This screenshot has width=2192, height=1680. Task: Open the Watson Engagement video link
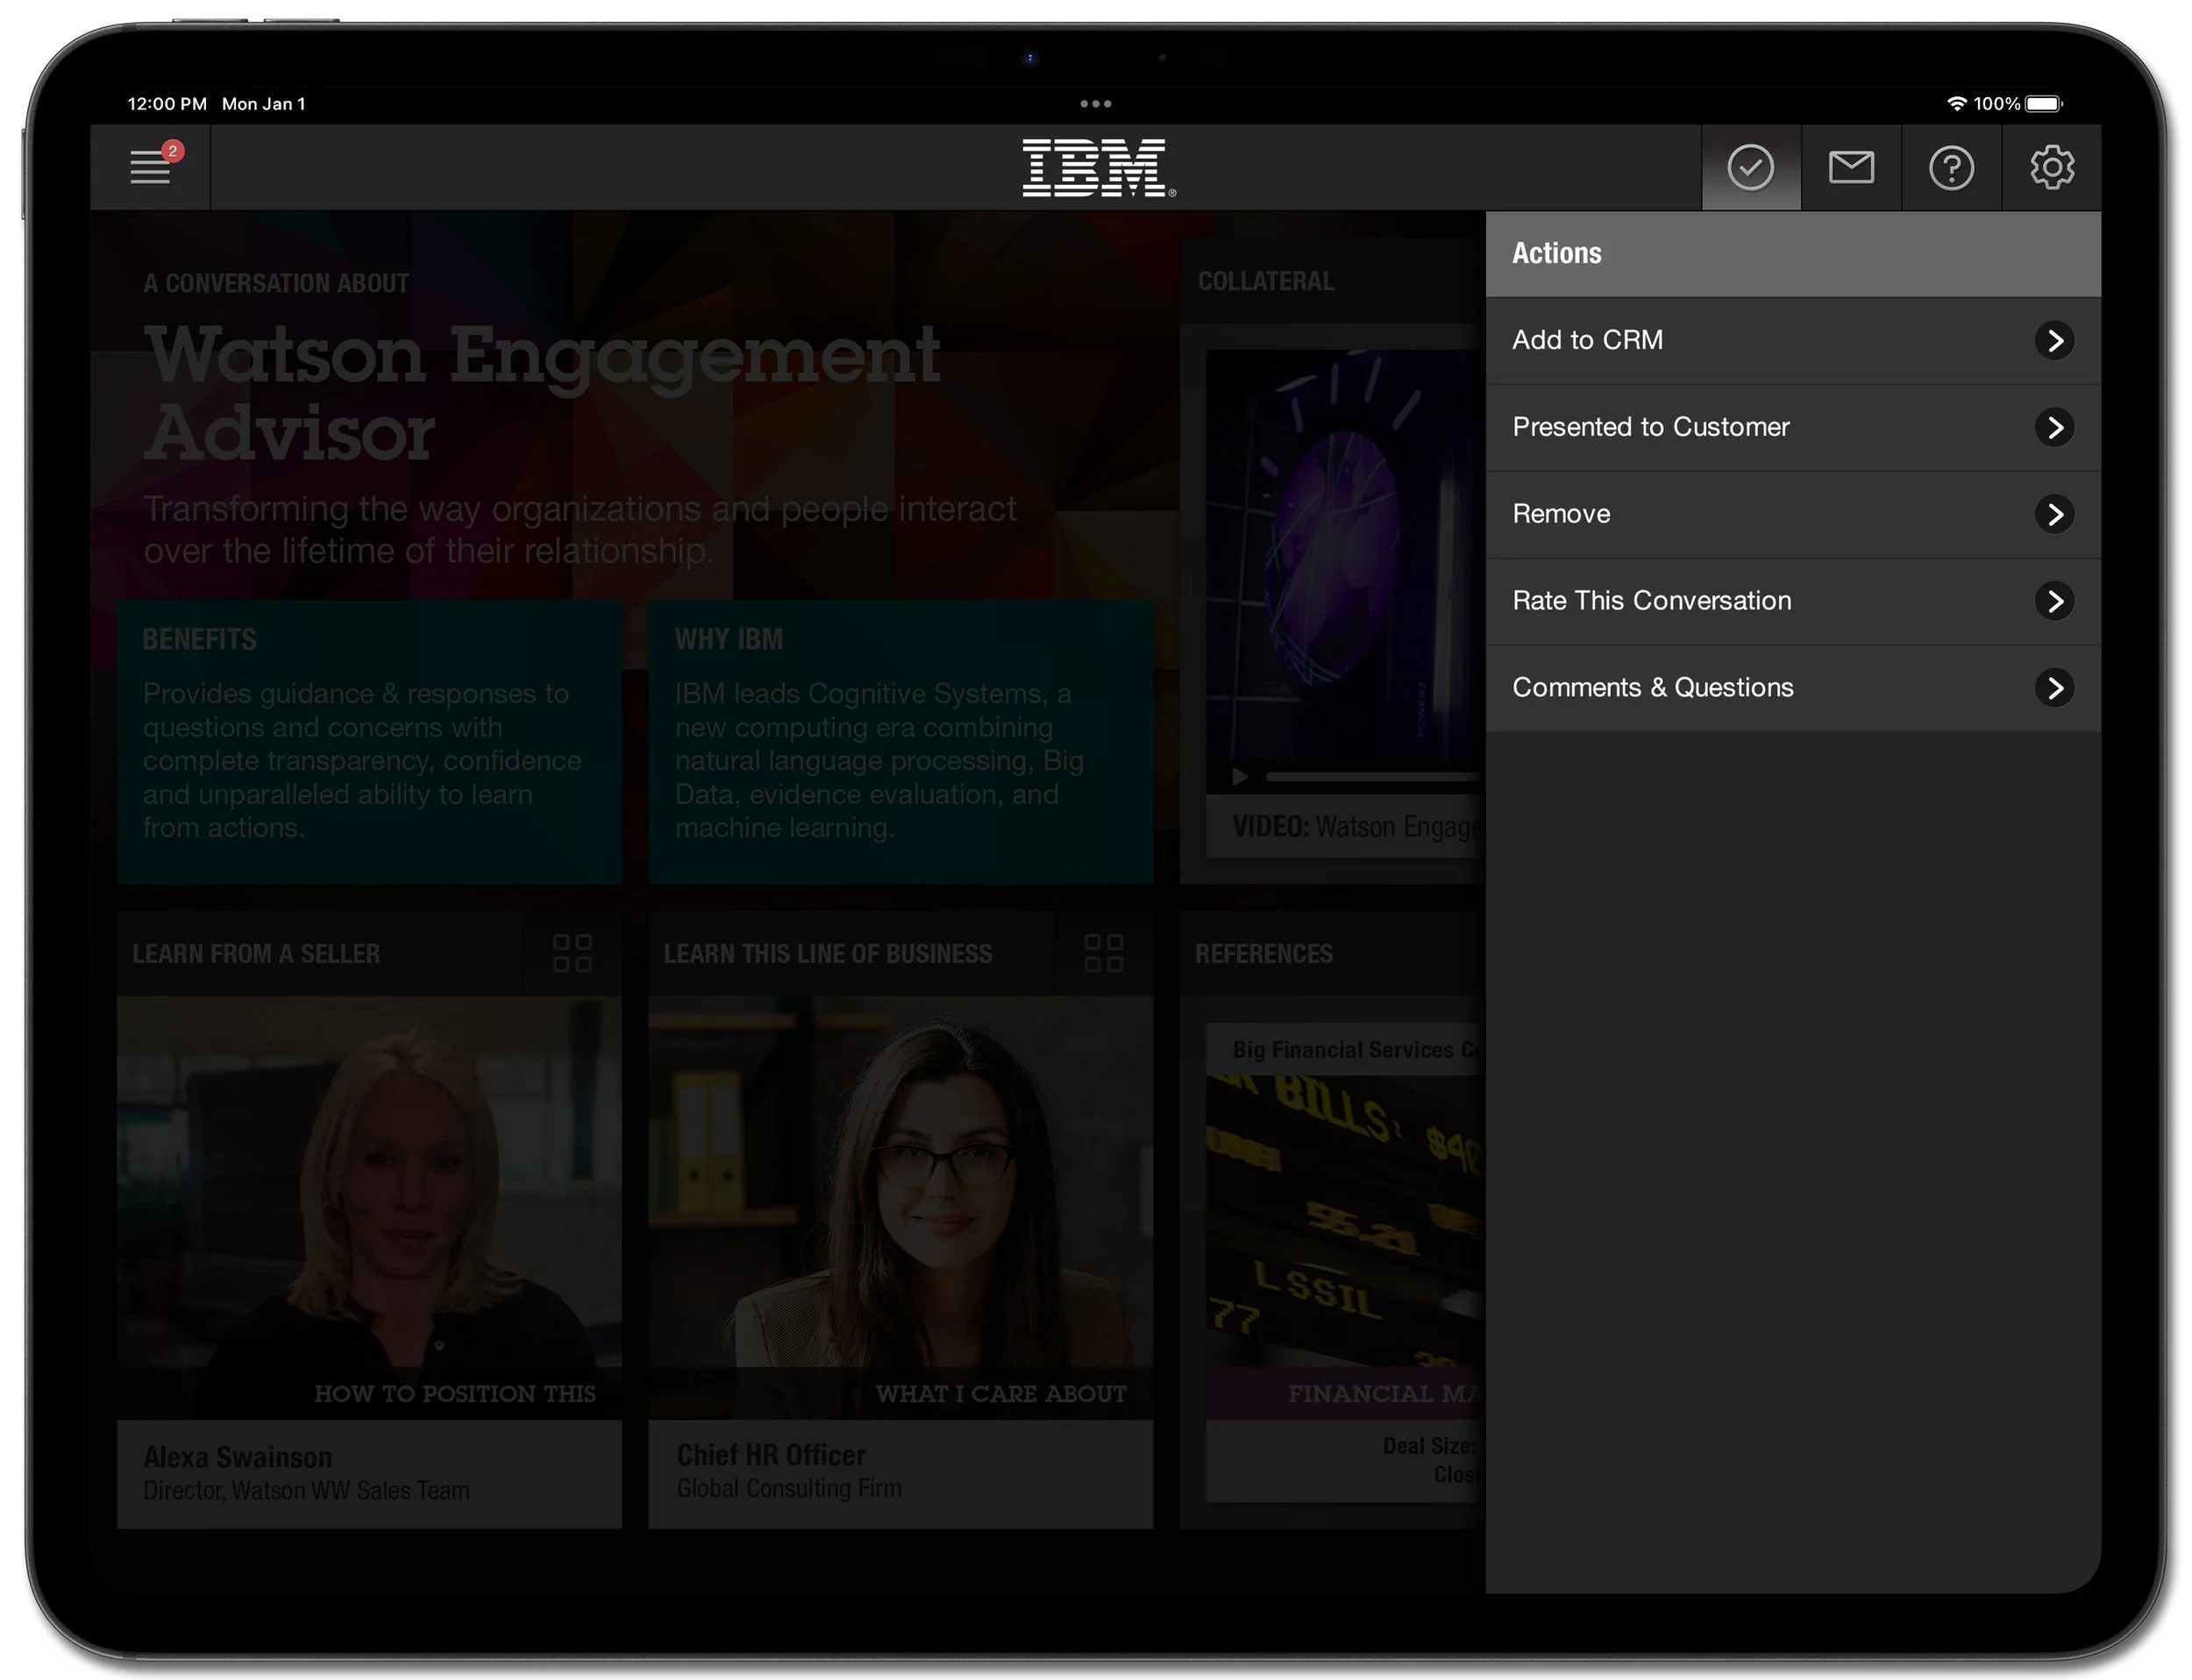tap(1331, 826)
